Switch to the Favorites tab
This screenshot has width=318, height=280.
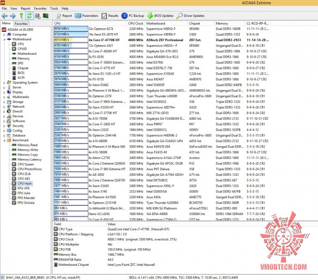point(21,23)
